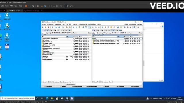Click the red round icon in Total Commander toolbar
184x103 pixels.
(49, 27)
